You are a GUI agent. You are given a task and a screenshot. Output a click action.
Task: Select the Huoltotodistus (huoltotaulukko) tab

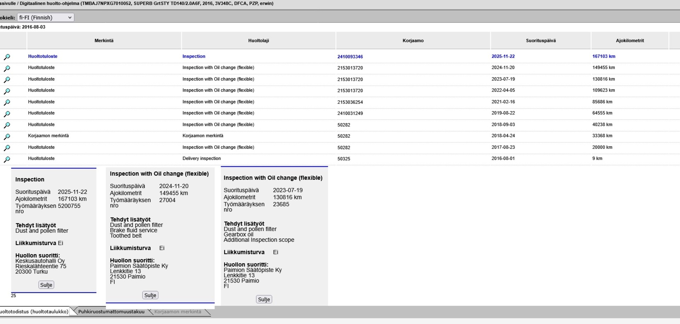tap(34, 312)
